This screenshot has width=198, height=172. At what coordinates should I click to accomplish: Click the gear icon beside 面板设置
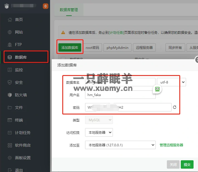coord(10,158)
